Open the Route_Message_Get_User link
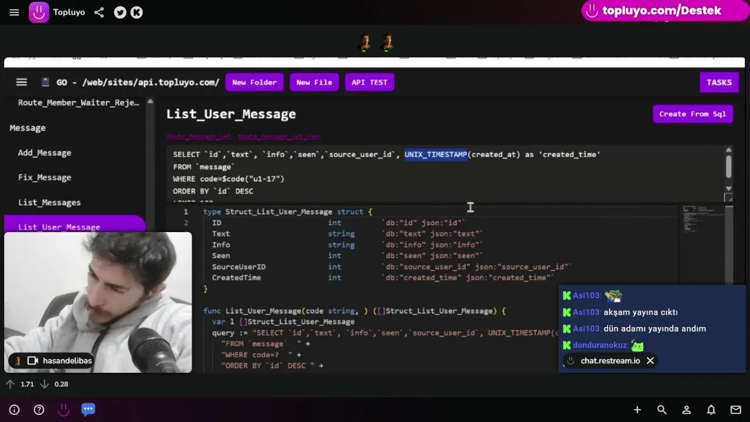750x422 pixels. 279,137
